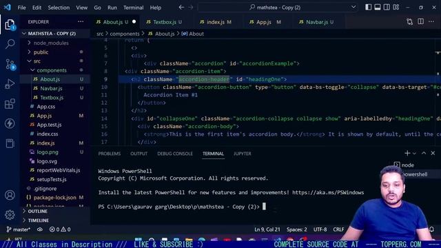This screenshot has width=441, height=248.
Task: Open App.css in the explorer tree
Action: coord(55,107)
